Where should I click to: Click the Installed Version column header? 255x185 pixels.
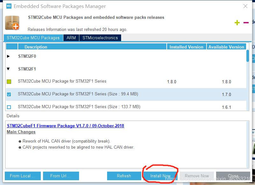click(x=186, y=47)
